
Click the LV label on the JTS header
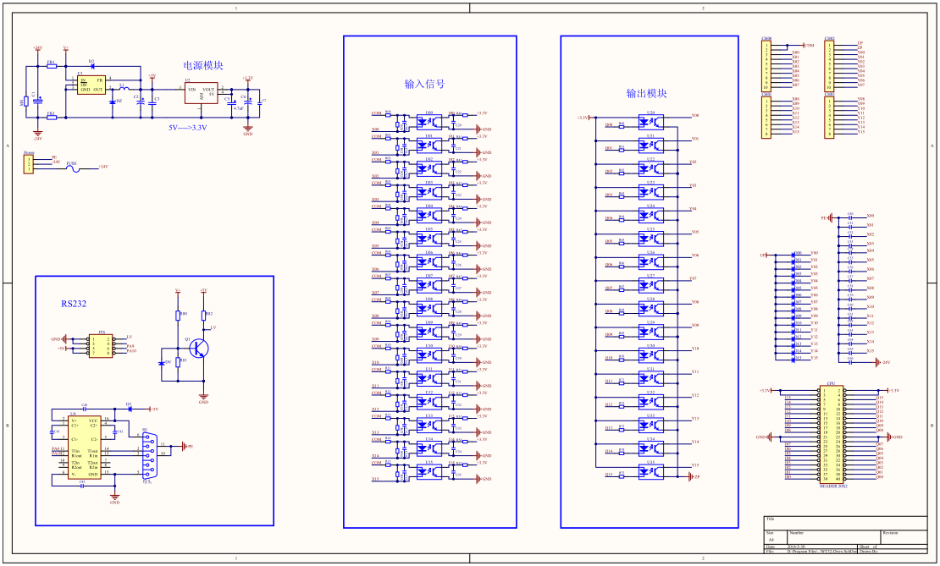coord(130,338)
